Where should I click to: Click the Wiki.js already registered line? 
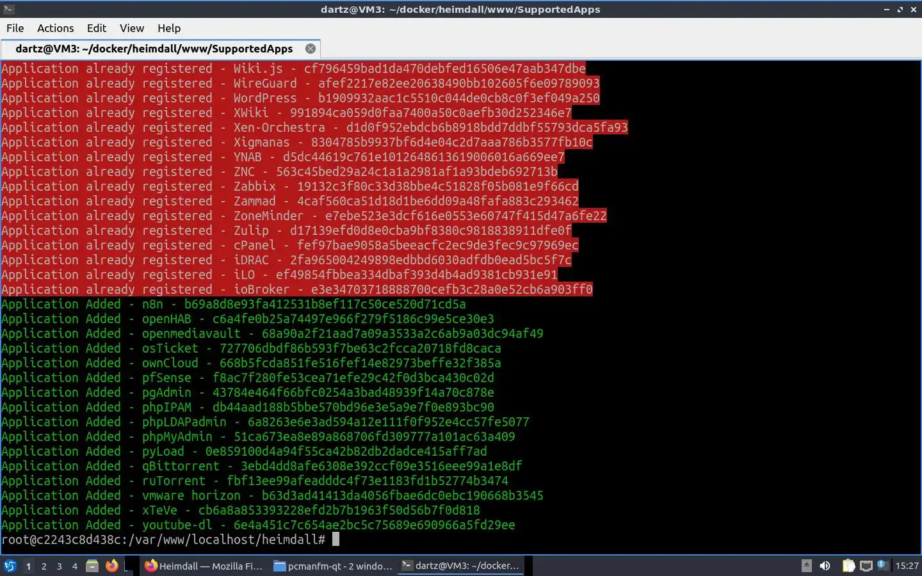tap(293, 68)
